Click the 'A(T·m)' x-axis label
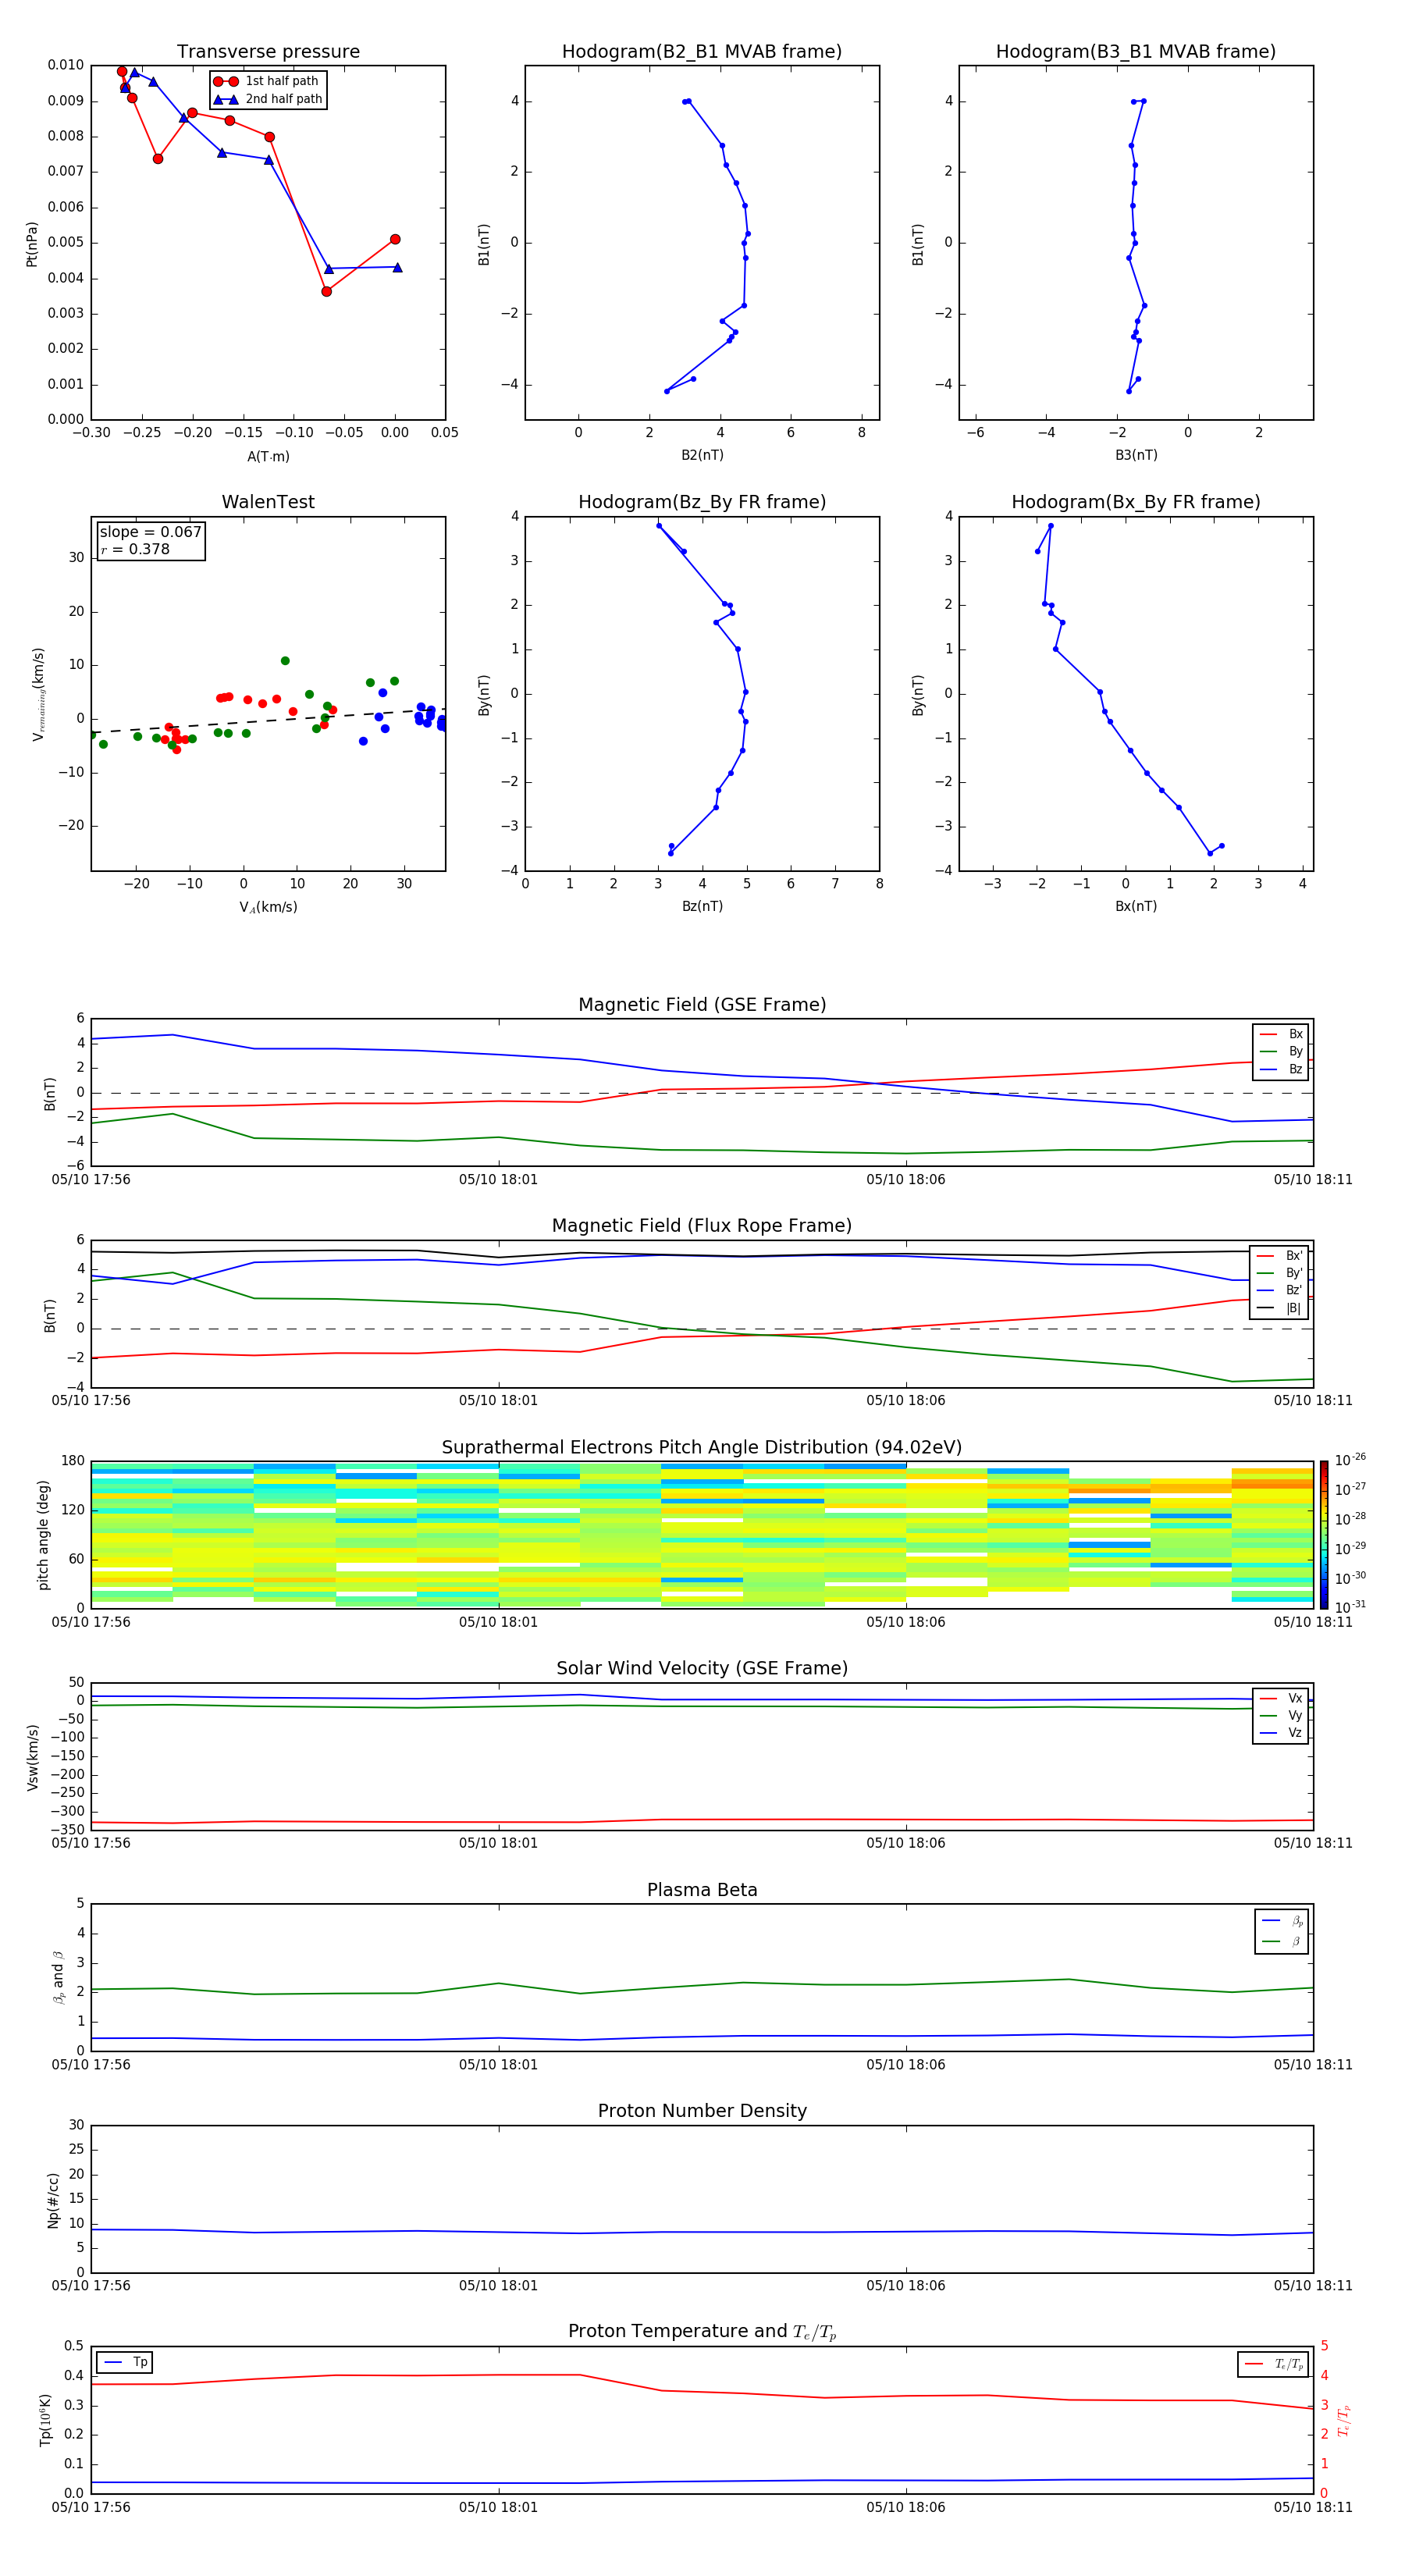 coord(268,456)
